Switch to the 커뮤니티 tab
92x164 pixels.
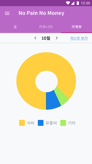[x=46, y=27]
